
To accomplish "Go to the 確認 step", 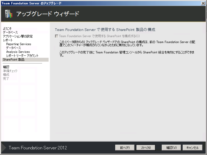I will click(x=6, y=67).
